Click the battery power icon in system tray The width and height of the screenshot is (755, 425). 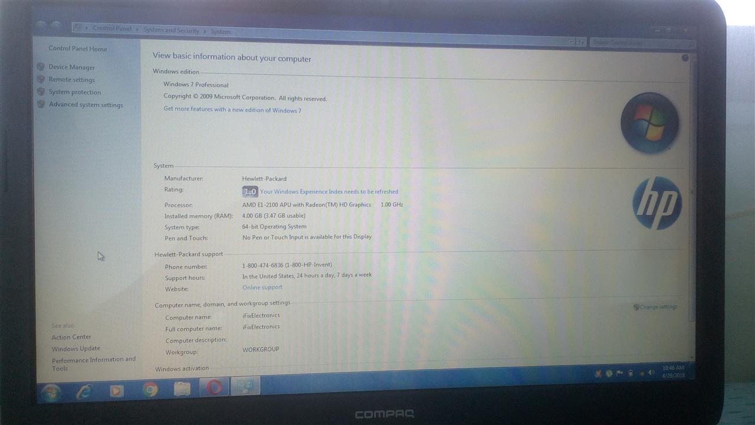click(x=630, y=373)
